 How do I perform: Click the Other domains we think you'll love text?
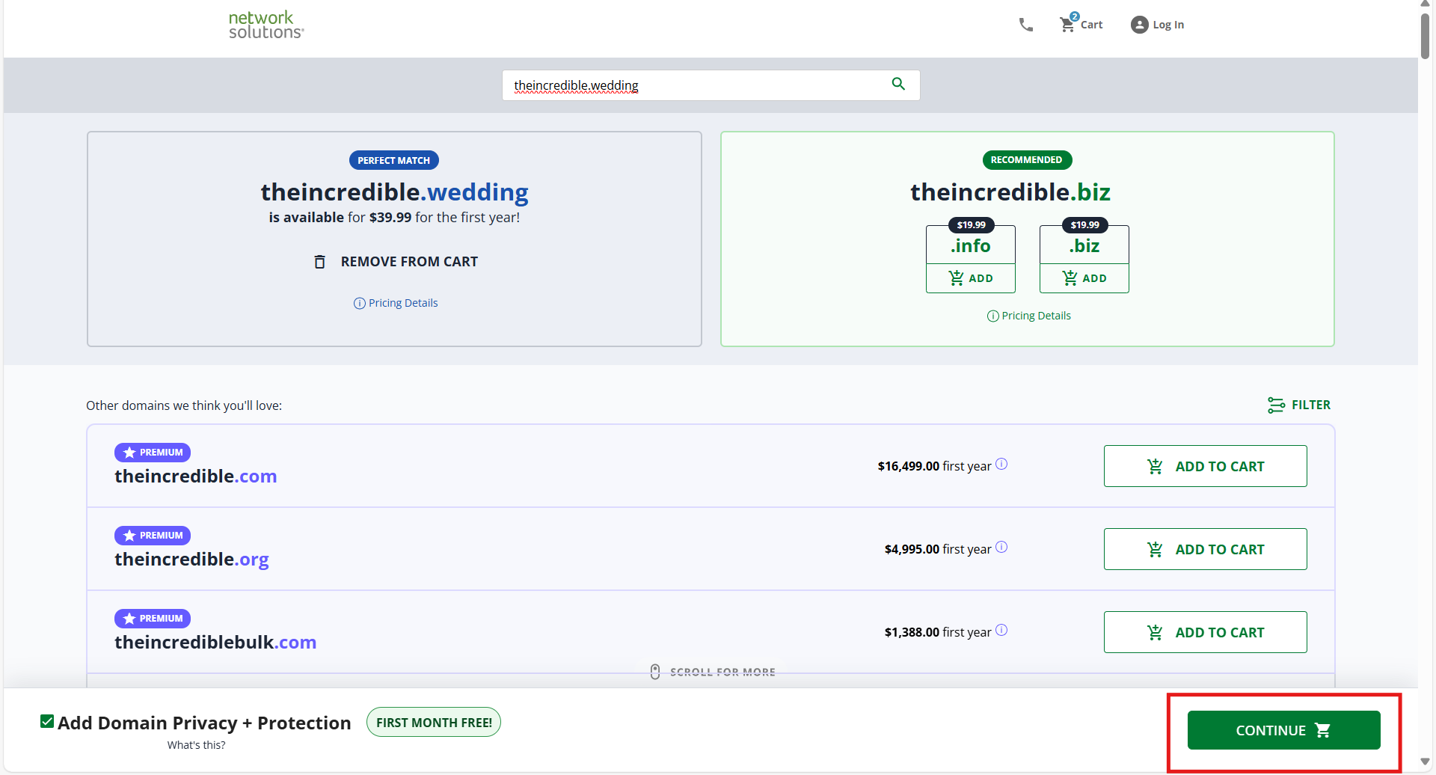click(x=184, y=405)
